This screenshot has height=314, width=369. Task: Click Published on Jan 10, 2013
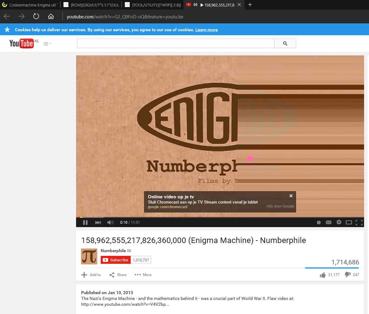tap(107, 293)
